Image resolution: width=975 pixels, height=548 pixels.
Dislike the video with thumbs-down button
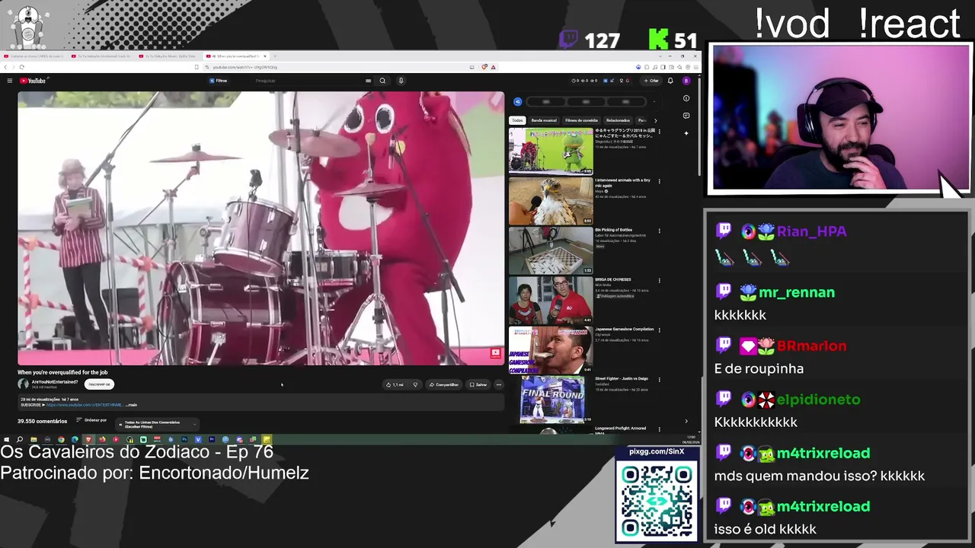(415, 384)
